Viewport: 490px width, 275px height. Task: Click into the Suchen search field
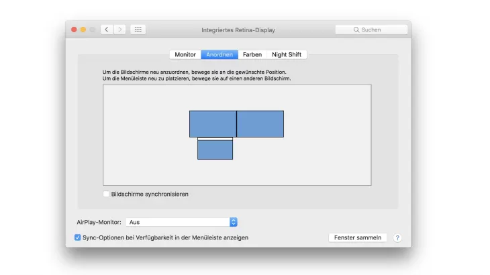click(x=372, y=30)
